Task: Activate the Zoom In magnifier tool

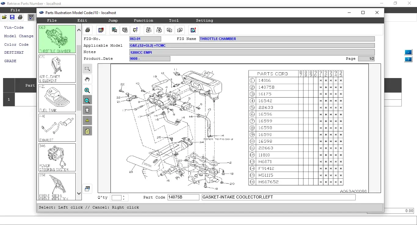Action: pos(87,90)
